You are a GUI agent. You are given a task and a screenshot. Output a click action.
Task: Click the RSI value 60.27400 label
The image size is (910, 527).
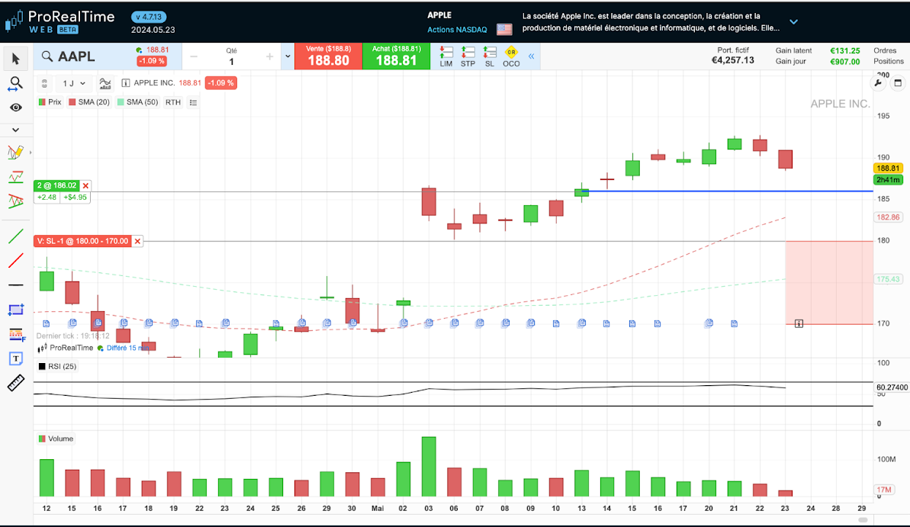point(892,387)
